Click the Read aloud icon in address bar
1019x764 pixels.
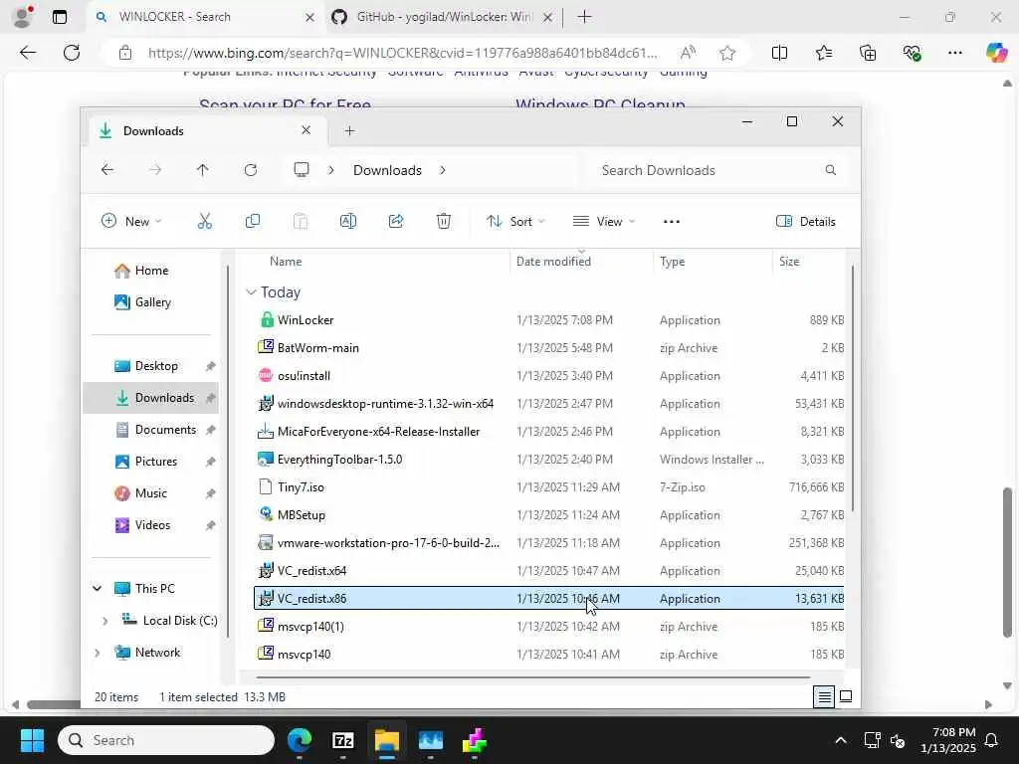[688, 53]
